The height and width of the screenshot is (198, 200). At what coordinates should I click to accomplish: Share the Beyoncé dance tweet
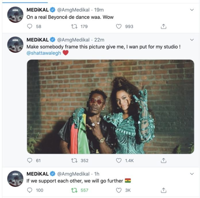tap(164, 26)
